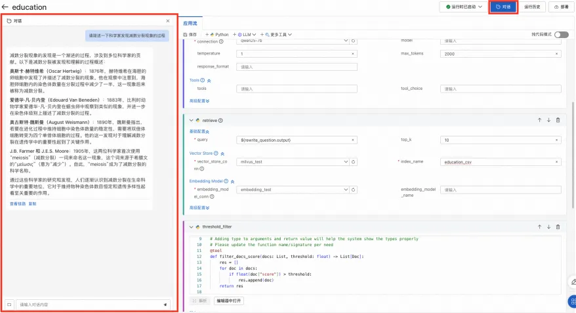
Task: Clear the temperature field value
Action: (x=353, y=54)
